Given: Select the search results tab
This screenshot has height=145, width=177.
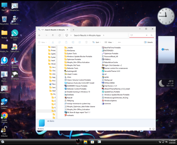Looking at the screenshot, I should point(53,30).
